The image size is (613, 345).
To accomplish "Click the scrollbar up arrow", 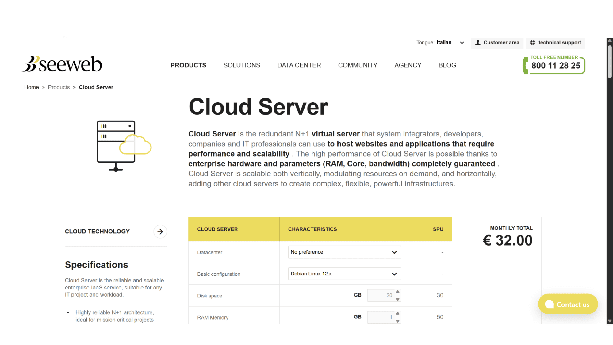I will [610, 40].
